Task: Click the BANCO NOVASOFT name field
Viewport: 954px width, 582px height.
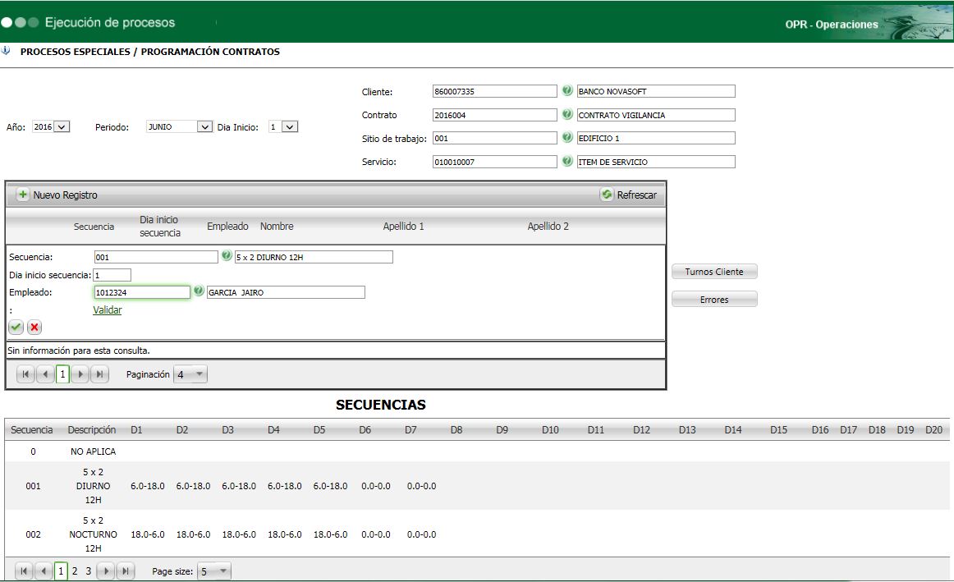Action: pyautogui.click(x=656, y=91)
